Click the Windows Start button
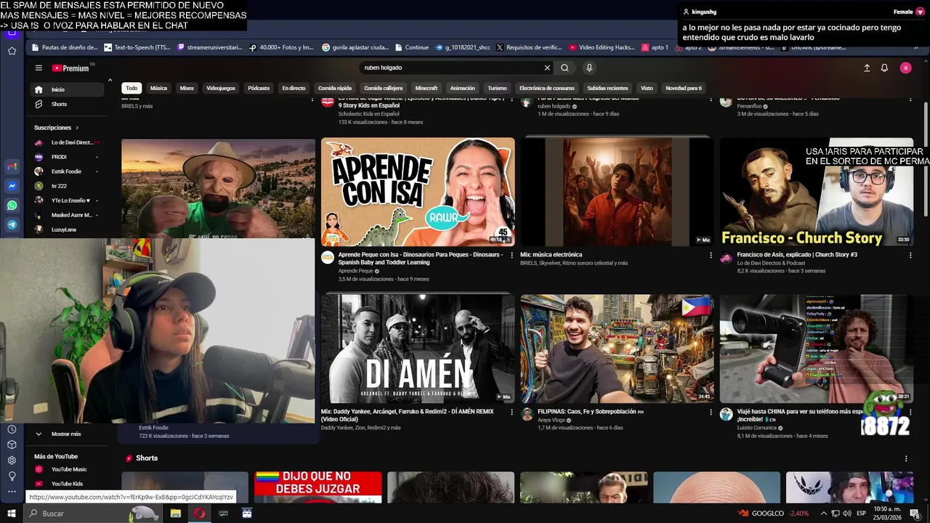The height and width of the screenshot is (523, 930). 12,514
